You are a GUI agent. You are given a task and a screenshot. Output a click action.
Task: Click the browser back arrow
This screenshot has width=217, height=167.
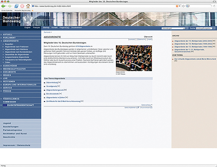point(3,6)
